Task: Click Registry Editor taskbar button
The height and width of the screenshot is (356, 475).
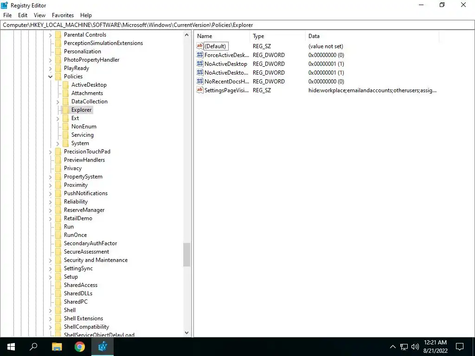Action: 103,347
